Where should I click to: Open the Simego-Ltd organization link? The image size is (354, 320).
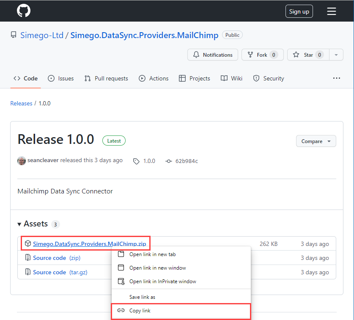(42, 35)
